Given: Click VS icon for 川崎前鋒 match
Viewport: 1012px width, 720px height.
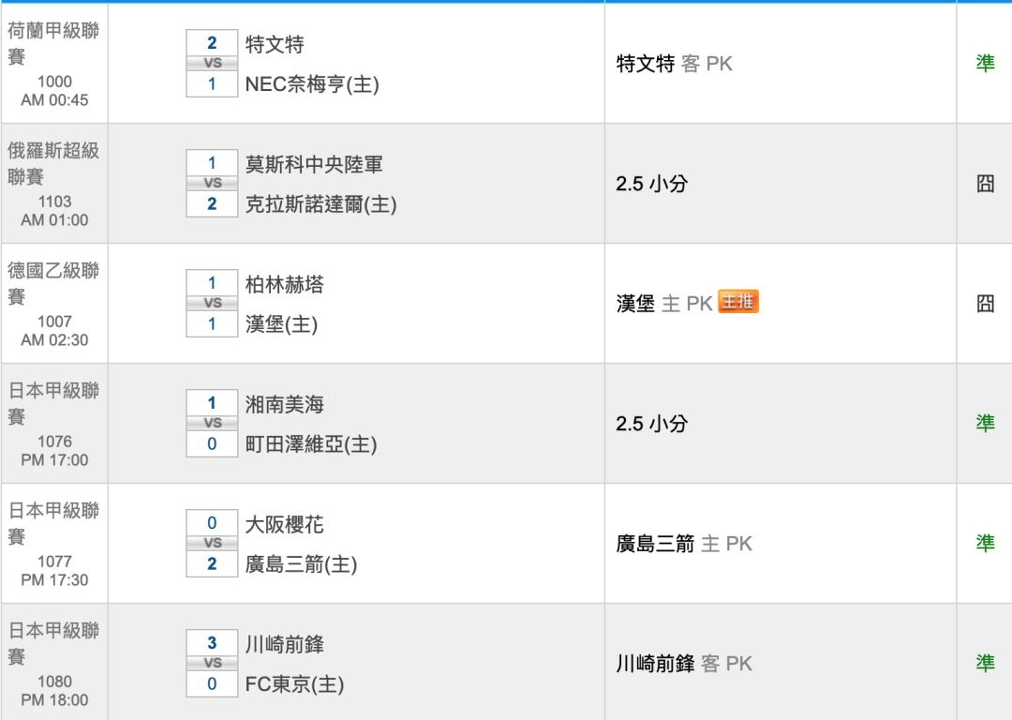Looking at the screenshot, I should coord(212,664).
